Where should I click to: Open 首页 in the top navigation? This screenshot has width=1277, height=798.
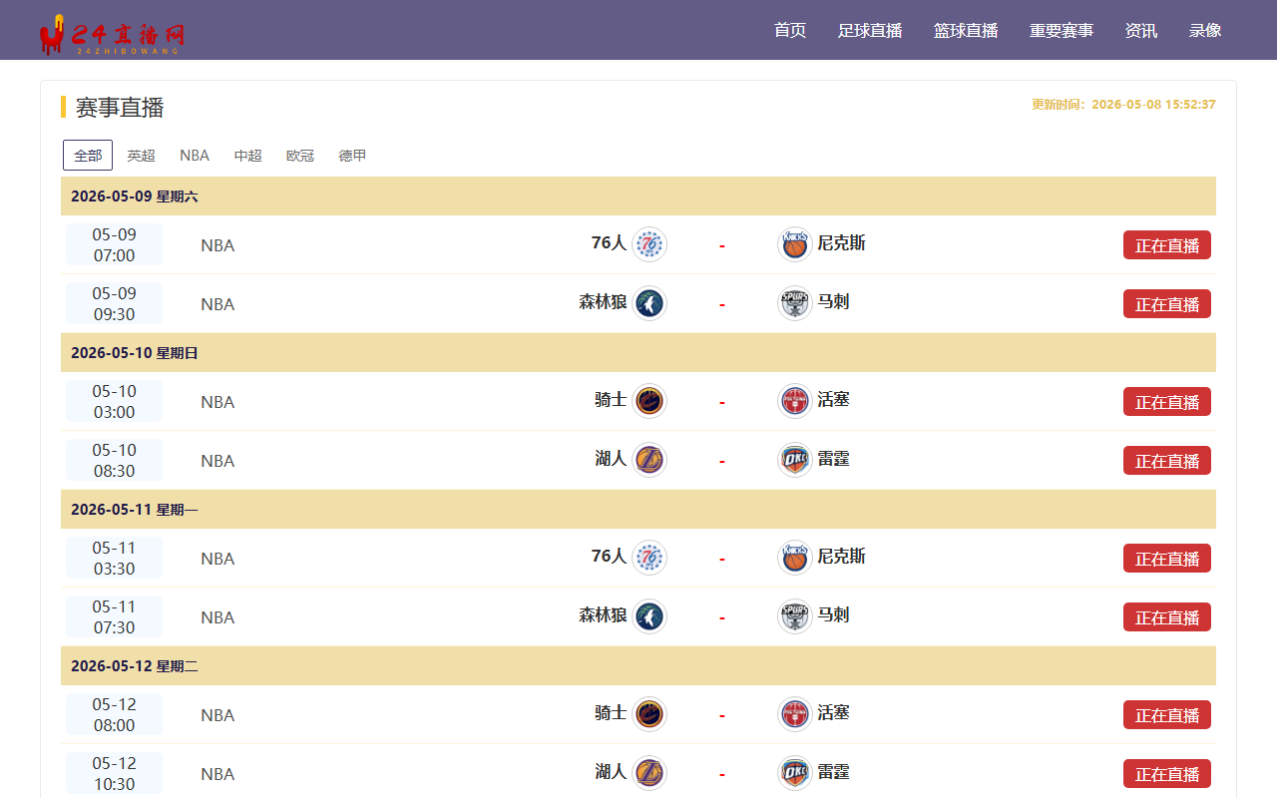point(790,30)
